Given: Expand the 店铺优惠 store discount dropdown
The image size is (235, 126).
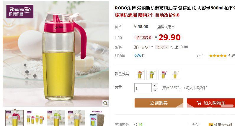Looking at the screenshot, I should pyautogui.click(x=166, y=27).
